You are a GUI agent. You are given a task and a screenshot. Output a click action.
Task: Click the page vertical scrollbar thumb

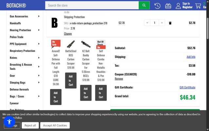[208, 28]
